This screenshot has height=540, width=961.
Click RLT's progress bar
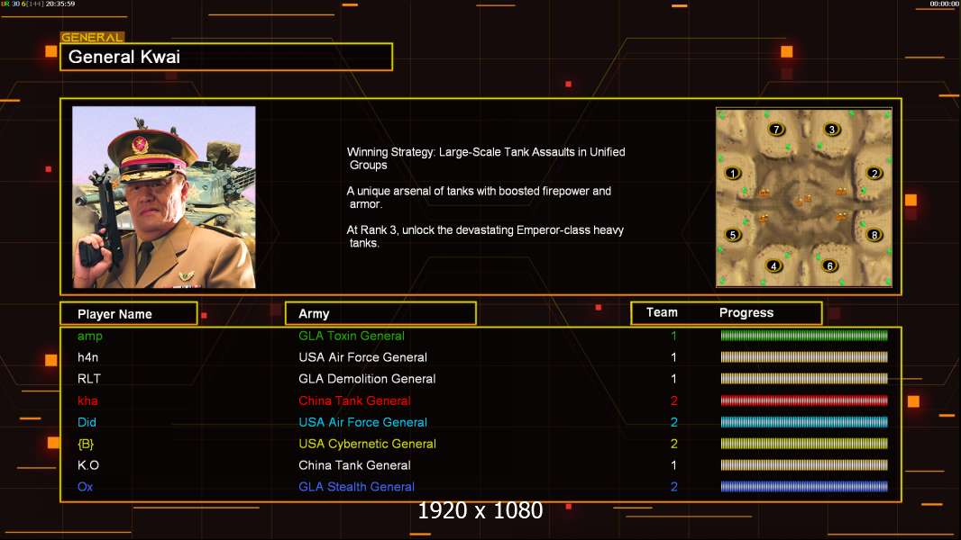804,379
